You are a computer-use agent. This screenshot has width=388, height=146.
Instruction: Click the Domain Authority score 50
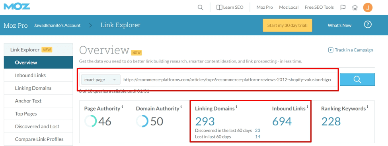coord(157,121)
